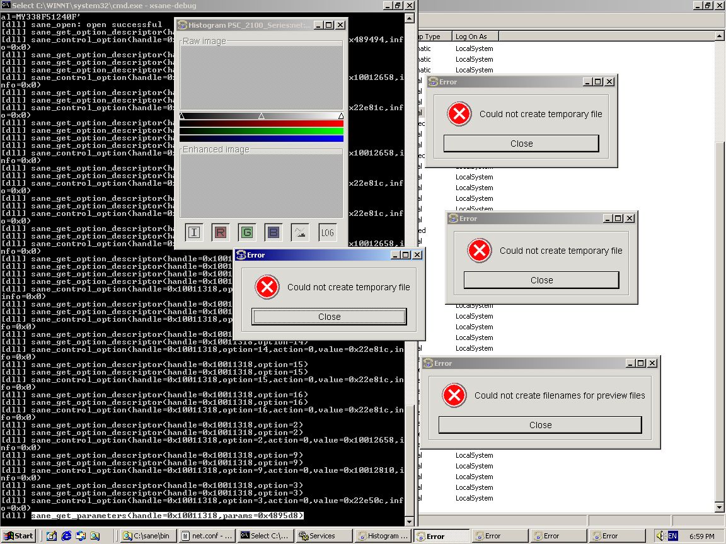
Task: Toggle the pixel/line histogram mode icon
Action: tap(300, 232)
